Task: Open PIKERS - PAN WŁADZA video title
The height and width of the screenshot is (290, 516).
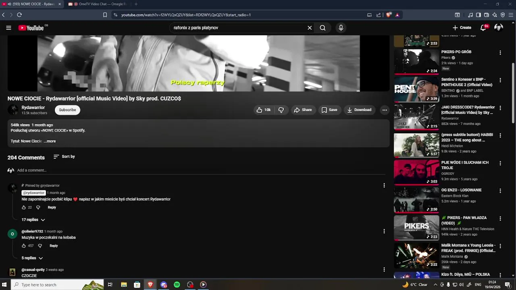Action: pyautogui.click(x=464, y=220)
